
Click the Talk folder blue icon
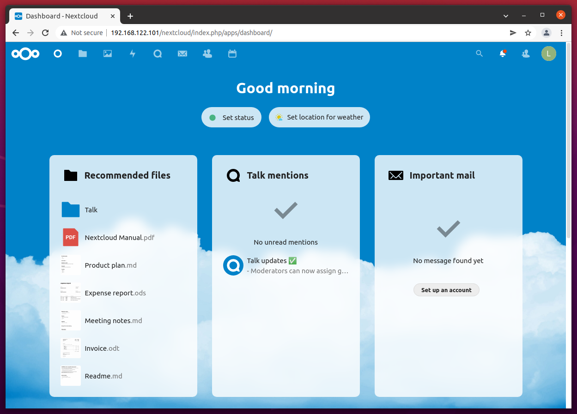pyautogui.click(x=71, y=210)
